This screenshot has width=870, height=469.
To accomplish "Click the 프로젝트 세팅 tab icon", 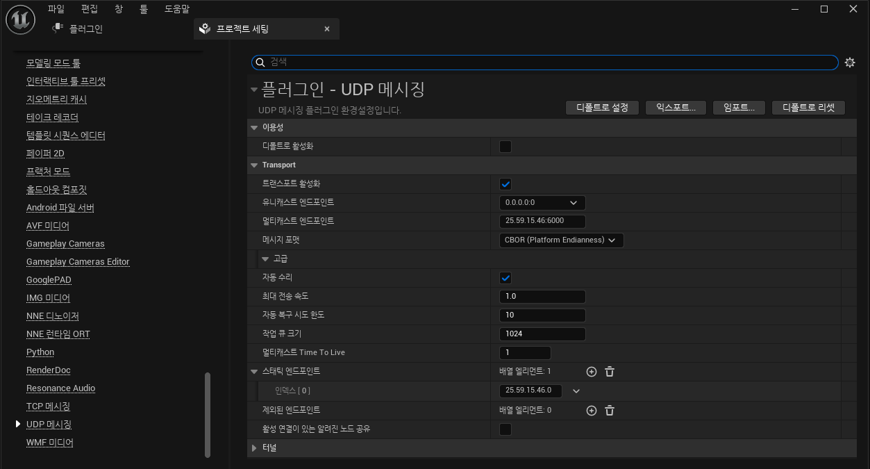I will pyautogui.click(x=205, y=28).
